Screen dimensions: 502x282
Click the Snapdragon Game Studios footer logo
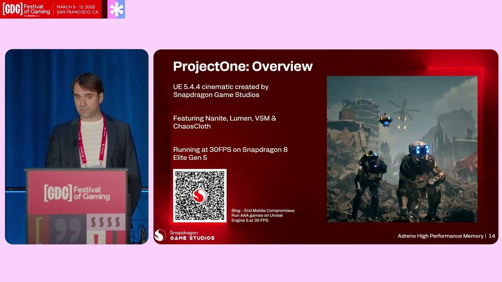184,235
